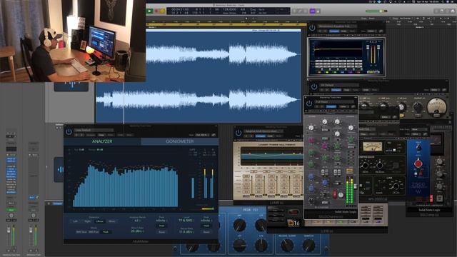Click the first mixer channel pan knob
457x257 pixels.
11,216
